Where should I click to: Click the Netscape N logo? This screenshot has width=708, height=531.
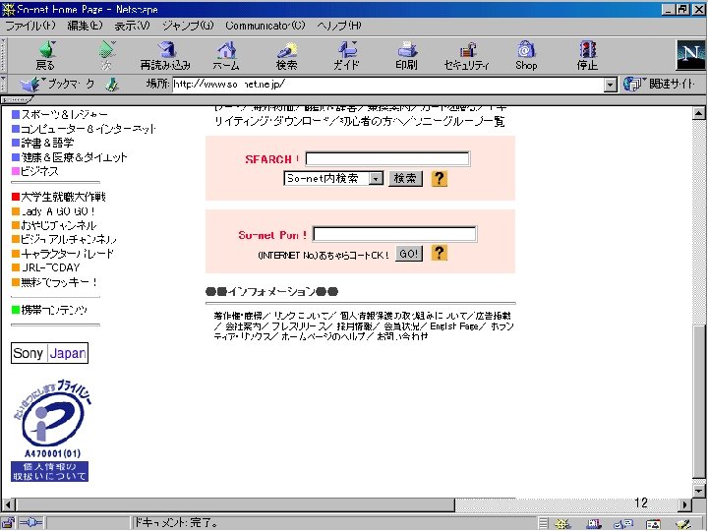point(690,55)
